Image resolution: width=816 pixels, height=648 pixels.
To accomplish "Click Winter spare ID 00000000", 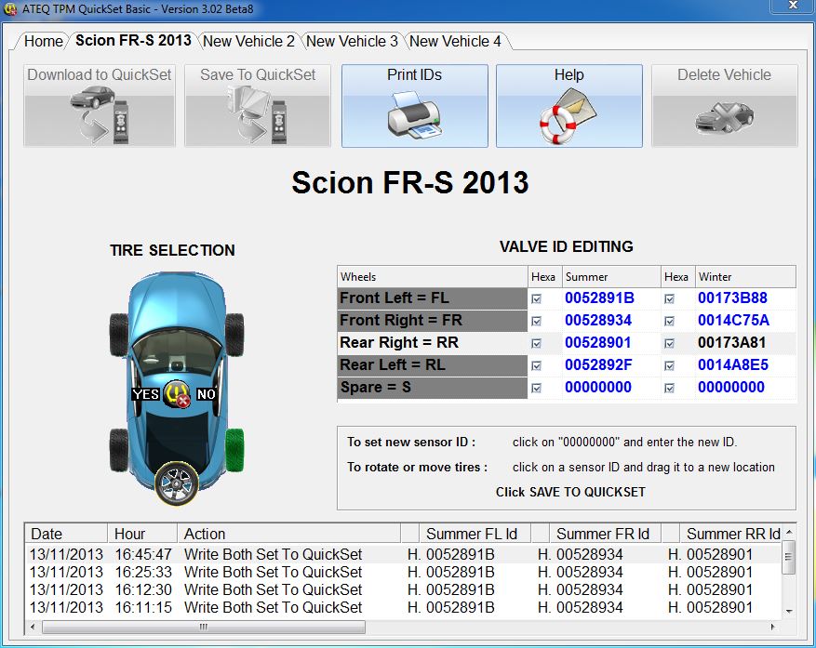I will [731, 388].
